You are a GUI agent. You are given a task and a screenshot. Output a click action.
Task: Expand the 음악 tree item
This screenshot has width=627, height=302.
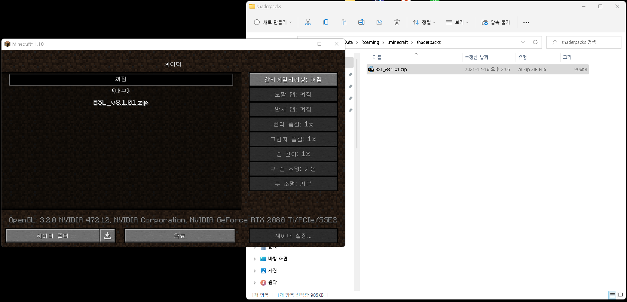[254, 283]
